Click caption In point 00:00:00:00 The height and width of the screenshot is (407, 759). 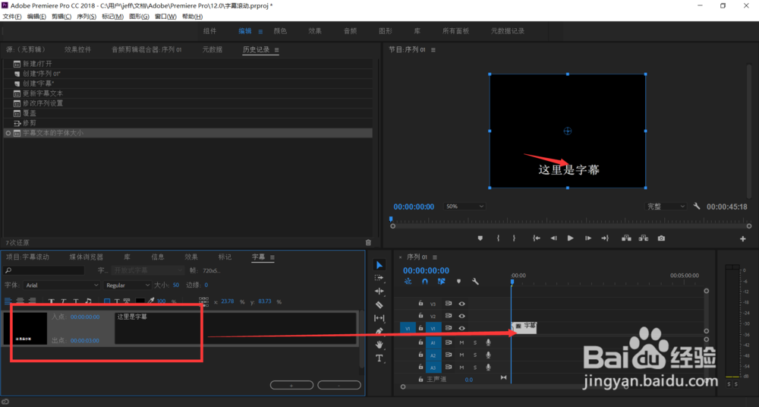point(85,317)
